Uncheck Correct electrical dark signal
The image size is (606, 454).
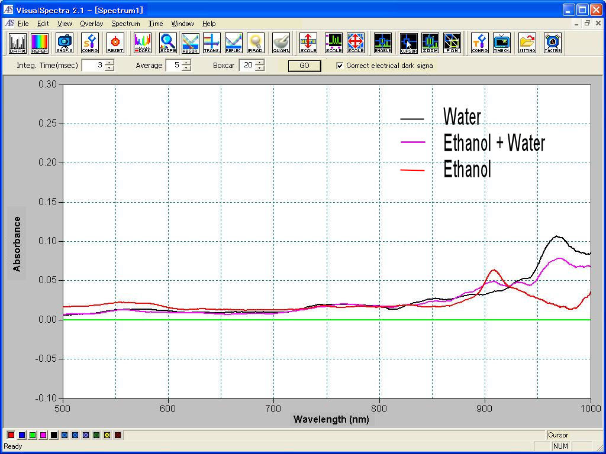[x=340, y=66]
